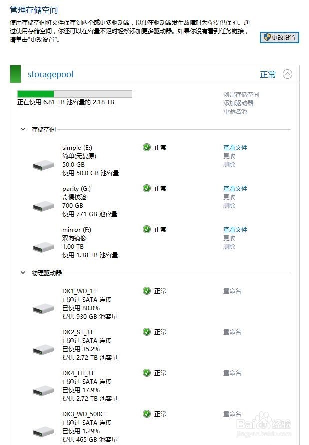This screenshot has height=445, width=309.
Task: Open 查看文件 for parity (G:)
Action: [x=235, y=188]
